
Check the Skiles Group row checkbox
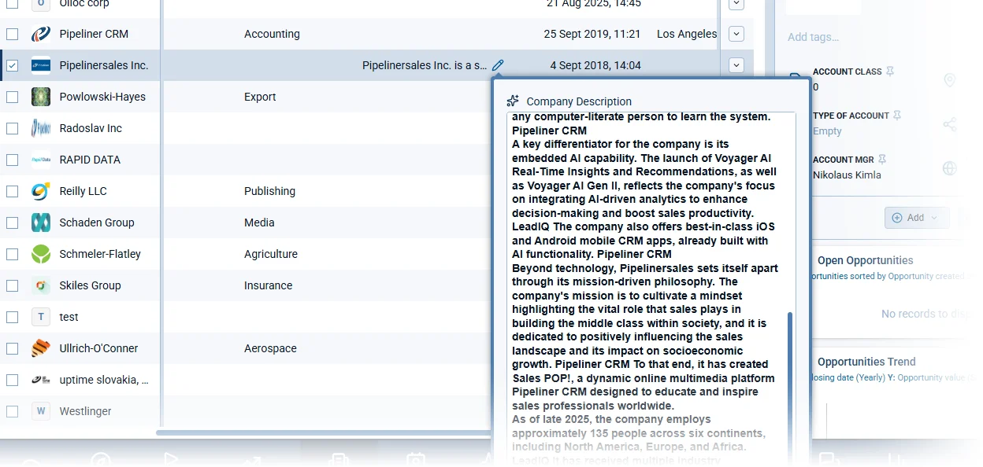(13, 285)
